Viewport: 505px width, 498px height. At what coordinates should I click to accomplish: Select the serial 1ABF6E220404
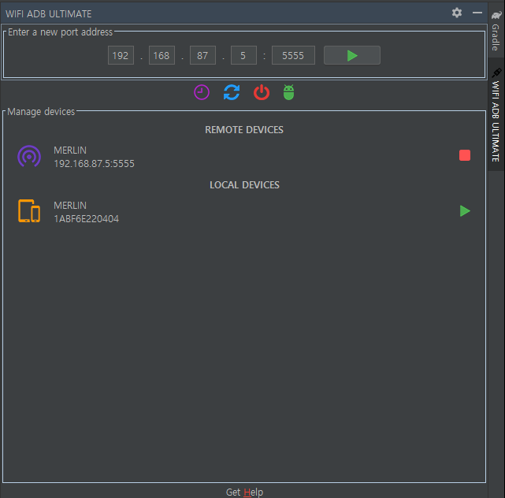point(87,219)
